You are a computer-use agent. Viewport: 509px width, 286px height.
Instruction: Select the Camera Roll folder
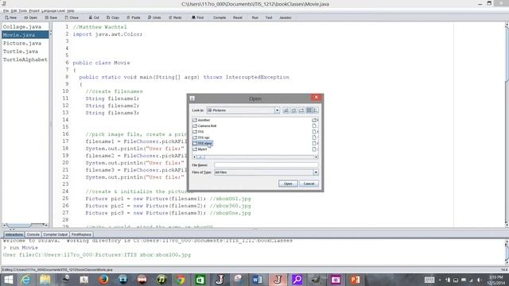(x=204, y=126)
